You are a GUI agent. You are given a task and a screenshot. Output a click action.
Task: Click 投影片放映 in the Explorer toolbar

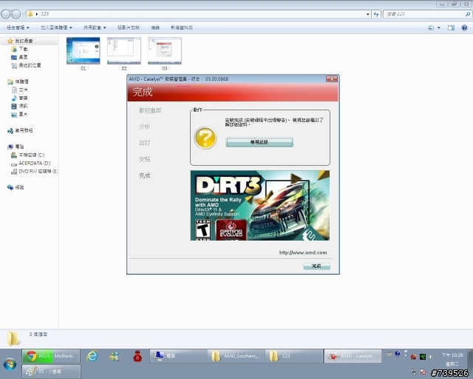pos(129,27)
